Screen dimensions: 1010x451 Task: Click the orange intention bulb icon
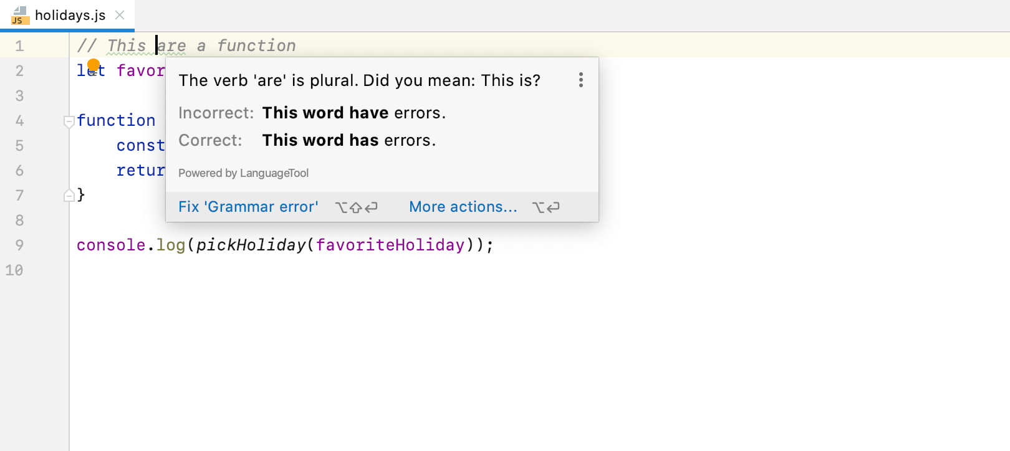point(94,65)
